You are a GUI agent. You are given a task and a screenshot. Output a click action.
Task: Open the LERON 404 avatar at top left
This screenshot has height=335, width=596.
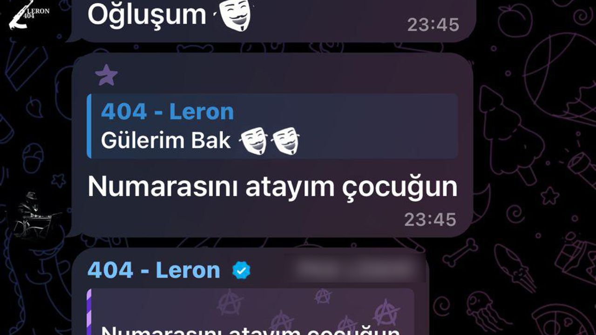tap(28, 14)
